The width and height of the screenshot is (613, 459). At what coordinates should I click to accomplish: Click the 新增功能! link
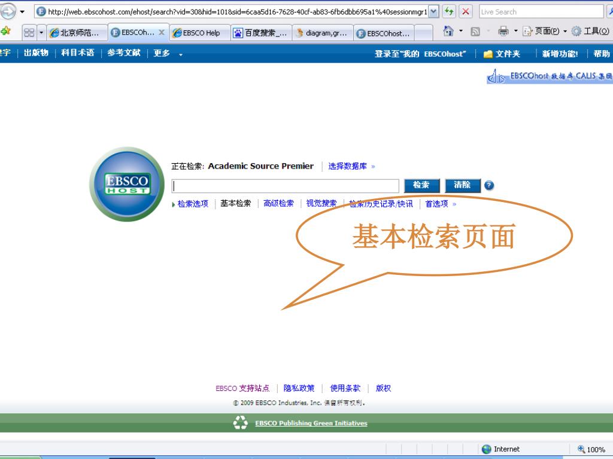[560, 54]
